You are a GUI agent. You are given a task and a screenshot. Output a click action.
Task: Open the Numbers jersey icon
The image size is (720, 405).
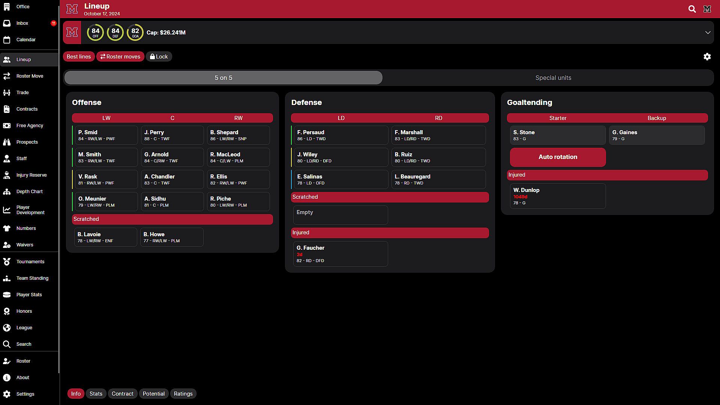coord(7,228)
